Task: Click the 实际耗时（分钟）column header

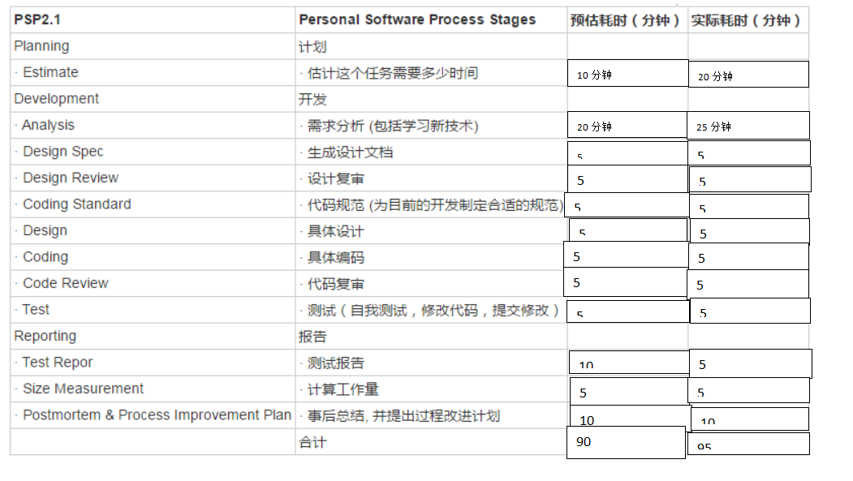Action: pyautogui.click(x=747, y=20)
